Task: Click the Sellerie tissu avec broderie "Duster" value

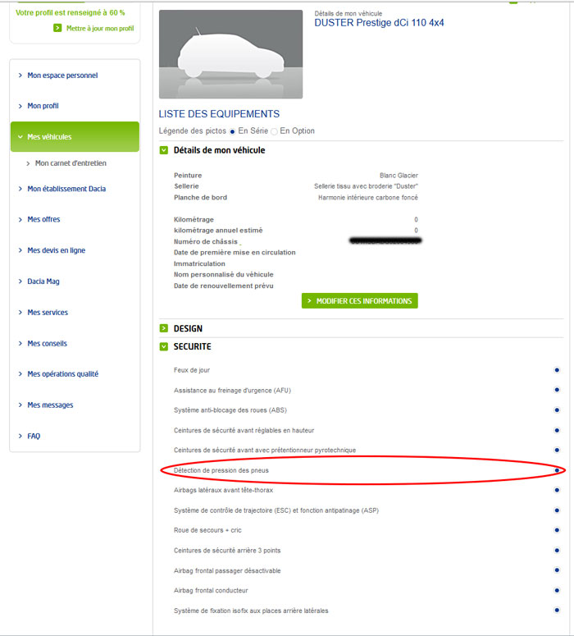Action: coord(366,186)
